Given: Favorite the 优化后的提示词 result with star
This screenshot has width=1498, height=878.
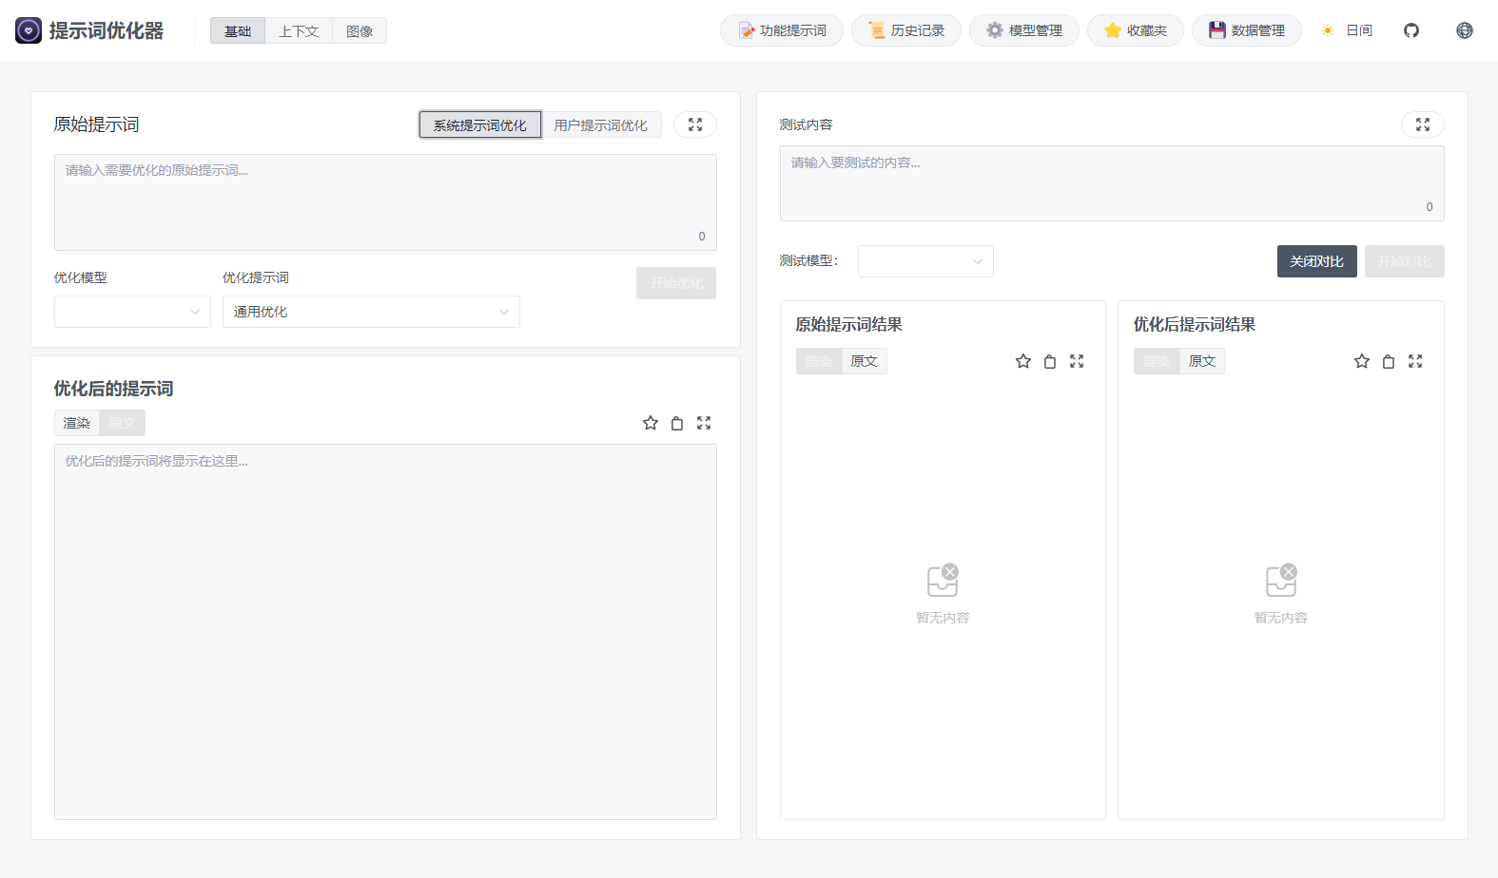Looking at the screenshot, I should (651, 423).
